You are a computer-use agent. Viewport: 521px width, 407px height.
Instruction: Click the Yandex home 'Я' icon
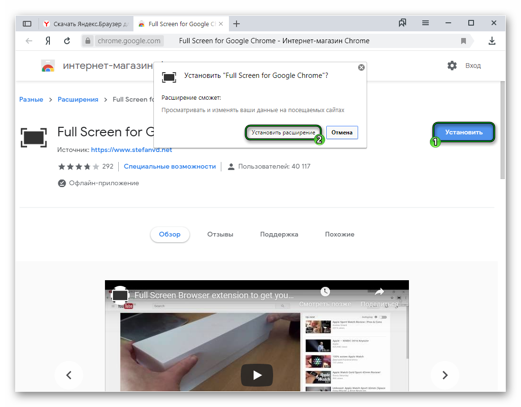48,41
